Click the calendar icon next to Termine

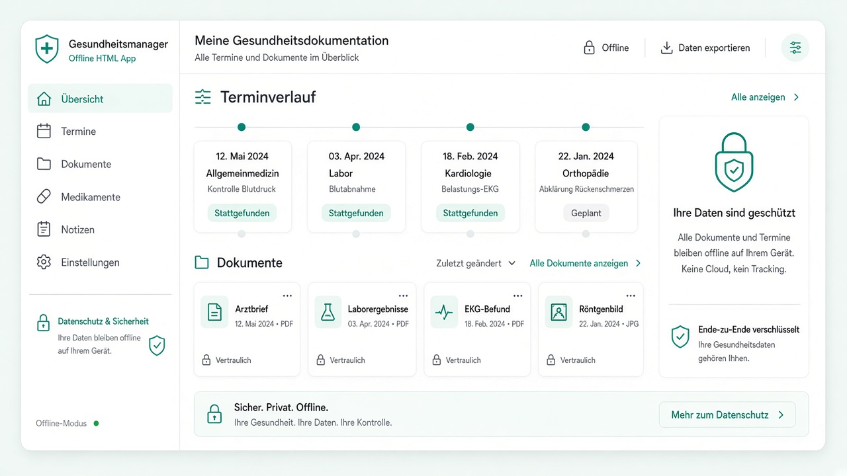tap(44, 131)
